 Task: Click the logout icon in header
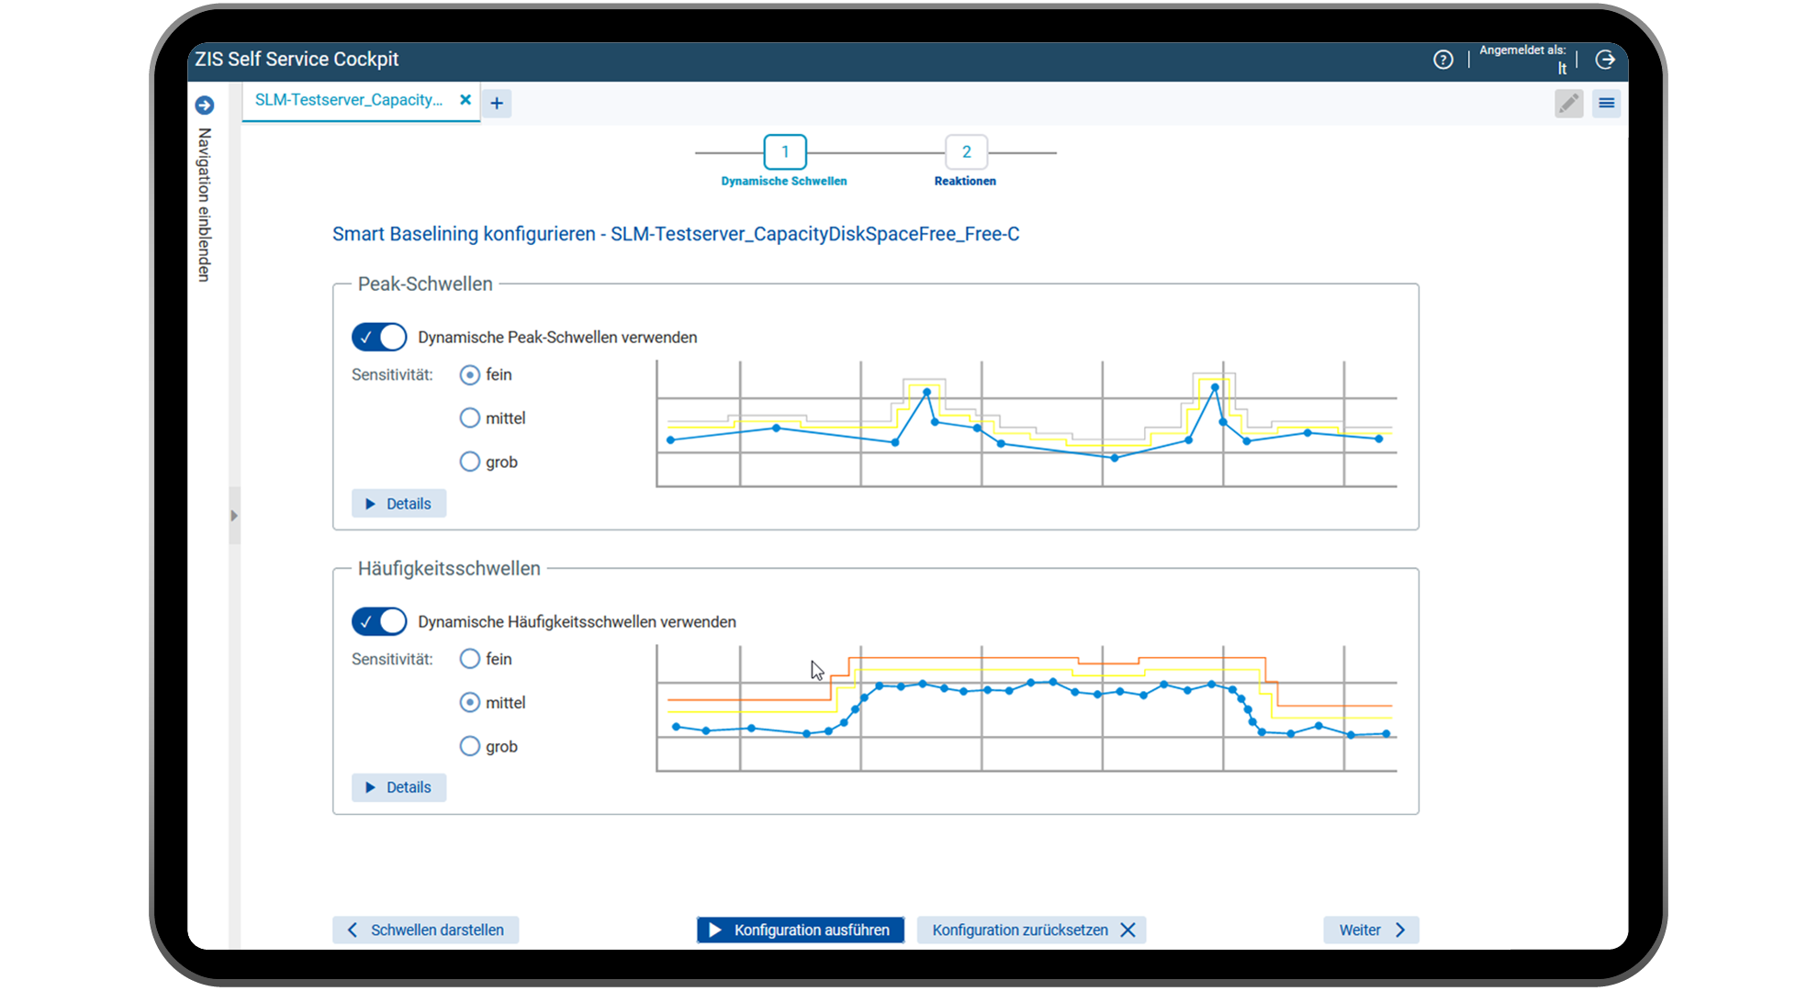[x=1605, y=60]
